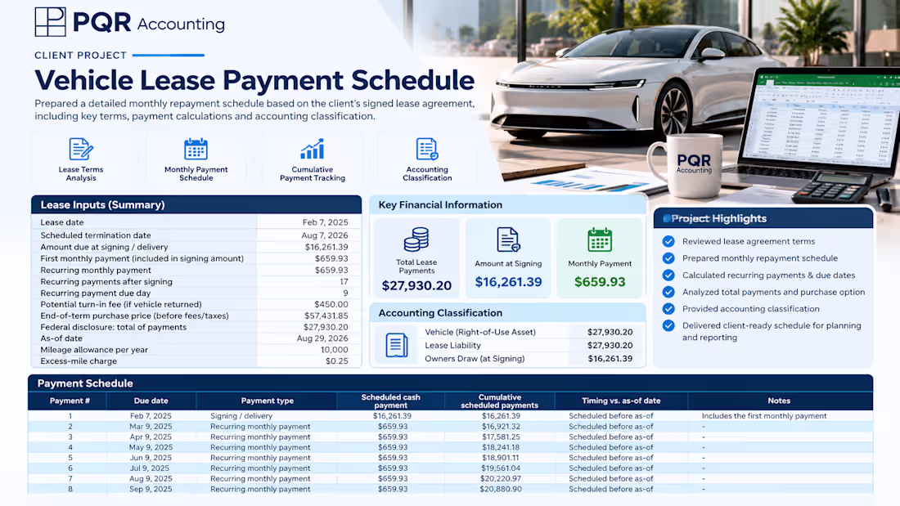Click the Owners Draw (at Signing) label
The width and height of the screenshot is (900, 506).
point(475,359)
